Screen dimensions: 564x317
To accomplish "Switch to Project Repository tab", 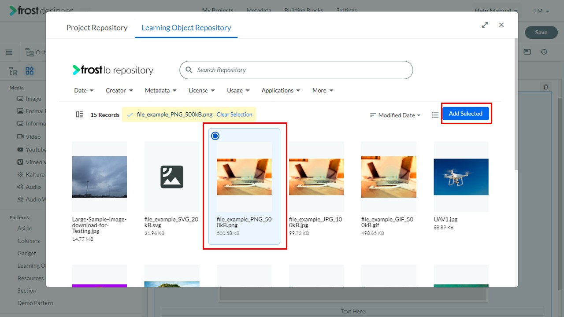I will [97, 27].
